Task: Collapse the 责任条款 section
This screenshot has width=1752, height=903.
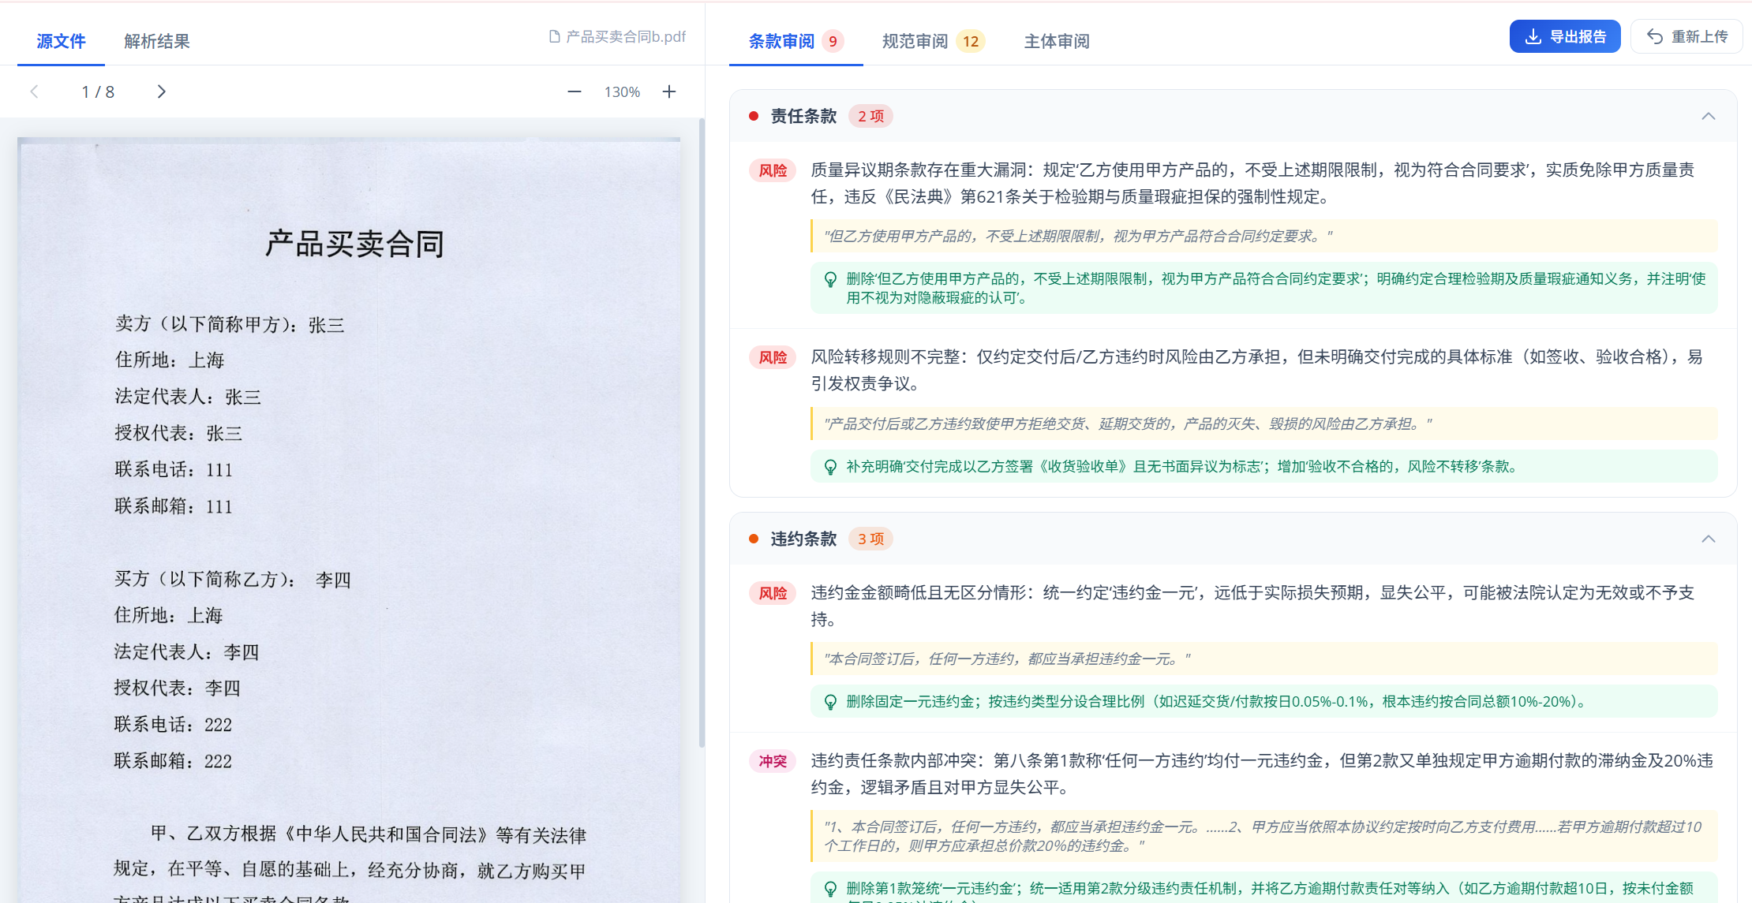Action: pos(1708,117)
